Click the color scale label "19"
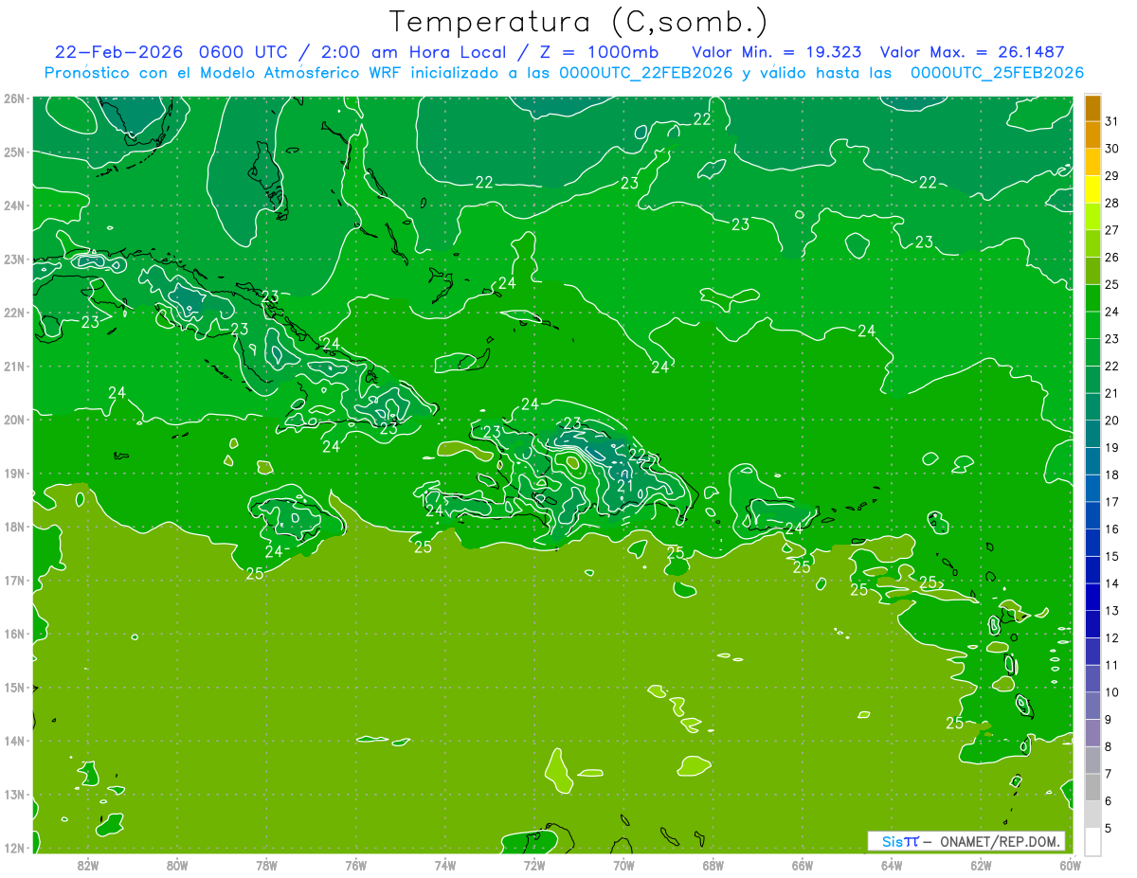This screenshot has width=1137, height=878. 1112,447
